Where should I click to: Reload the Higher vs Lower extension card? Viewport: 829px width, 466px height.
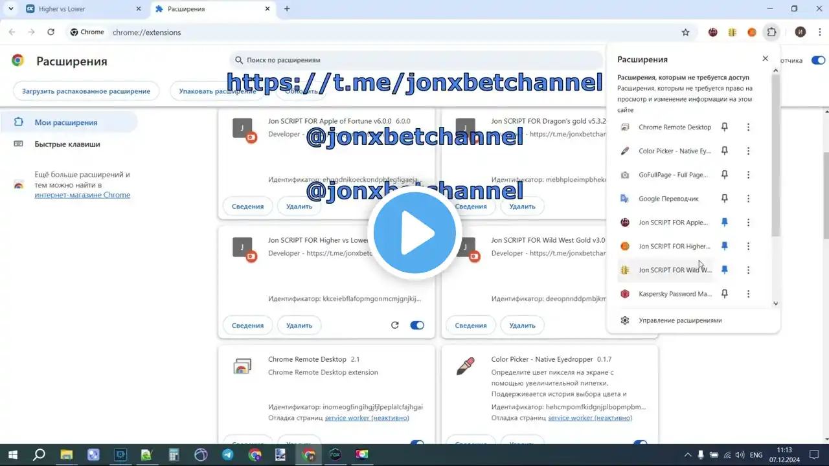(395, 325)
